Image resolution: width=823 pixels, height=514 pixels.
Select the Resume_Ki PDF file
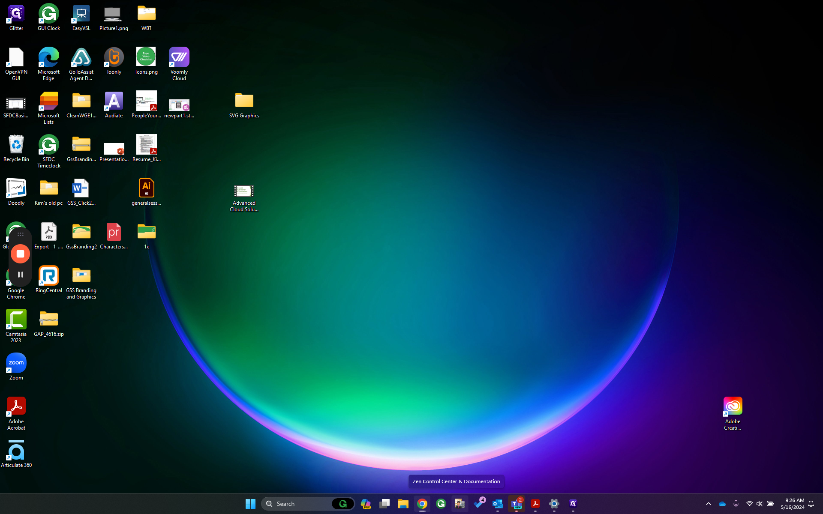click(147, 149)
